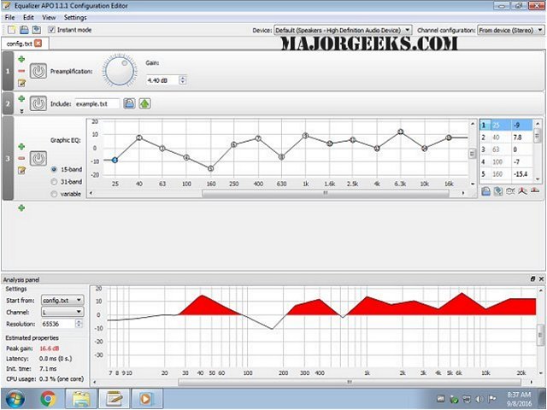Open the Channel configuration dropdown

point(511,31)
